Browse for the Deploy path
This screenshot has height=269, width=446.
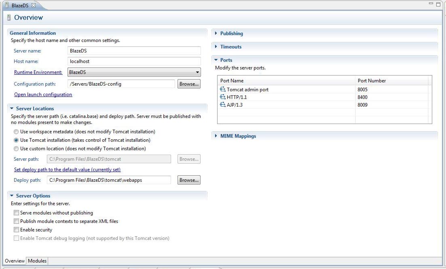pos(189,180)
